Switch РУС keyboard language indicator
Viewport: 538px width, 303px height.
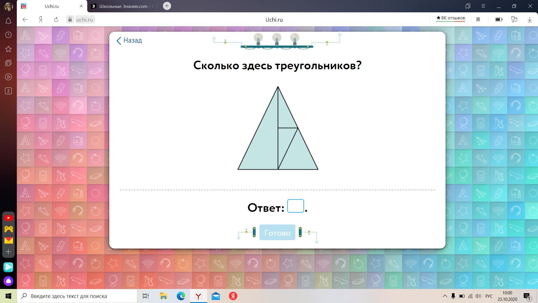(x=489, y=296)
